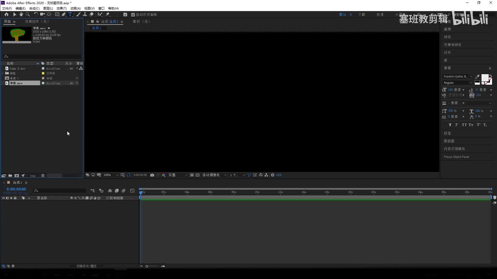The image size is (497, 279).
Task: Open the 内容识别填充 panel
Action: 454,149
